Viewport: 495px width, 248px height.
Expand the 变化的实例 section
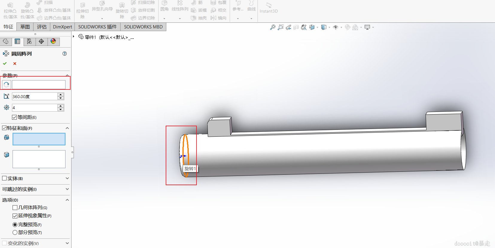coord(67,243)
